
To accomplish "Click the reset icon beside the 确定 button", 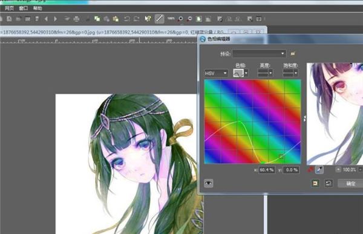I will tap(329, 183).
